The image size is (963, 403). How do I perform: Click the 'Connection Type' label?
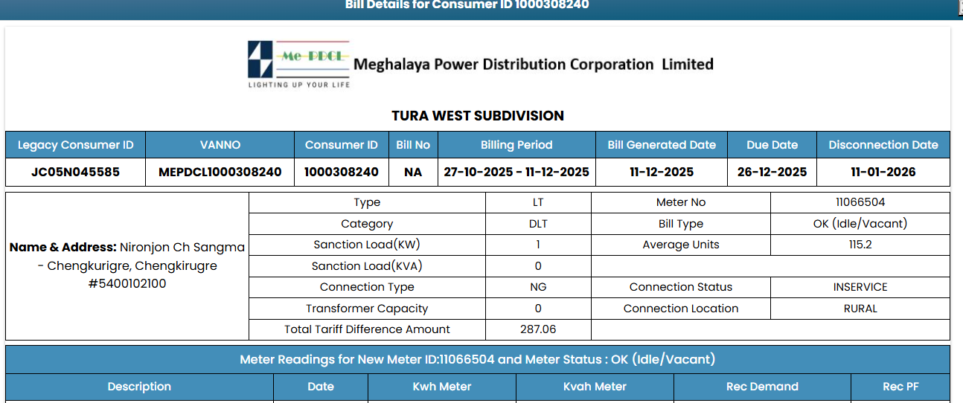tap(367, 287)
